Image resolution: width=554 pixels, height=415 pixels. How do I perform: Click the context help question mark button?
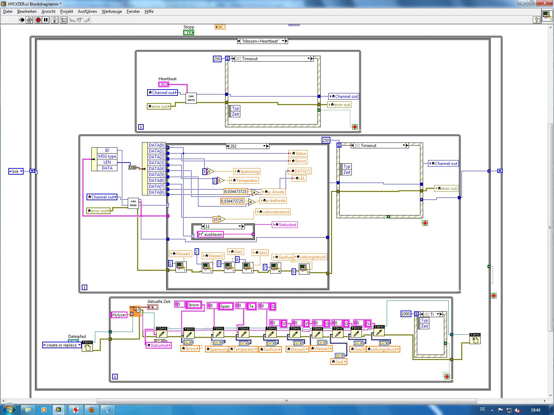pos(536,20)
